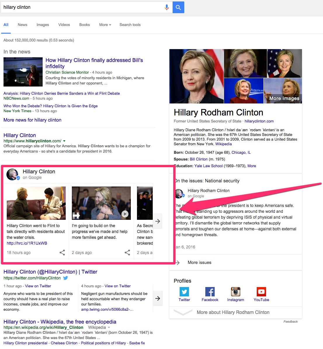Click the voice search microphone icon
This screenshot has width=323, height=349.
click(x=167, y=7)
